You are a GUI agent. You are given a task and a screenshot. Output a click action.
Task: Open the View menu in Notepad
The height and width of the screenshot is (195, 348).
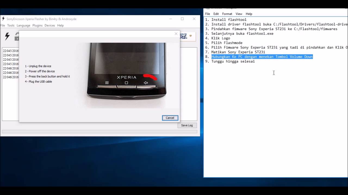[x=239, y=14]
